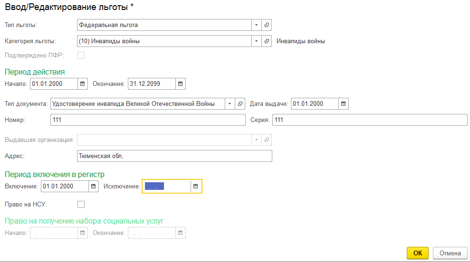Click open-form icon next to Категория льготы
Screen dimensions: 470x262
(x=267, y=41)
